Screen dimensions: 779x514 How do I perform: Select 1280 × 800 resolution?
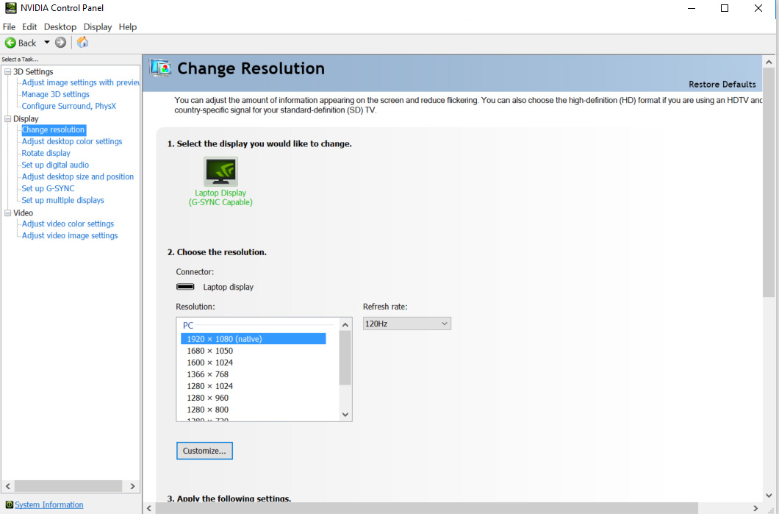tap(208, 410)
